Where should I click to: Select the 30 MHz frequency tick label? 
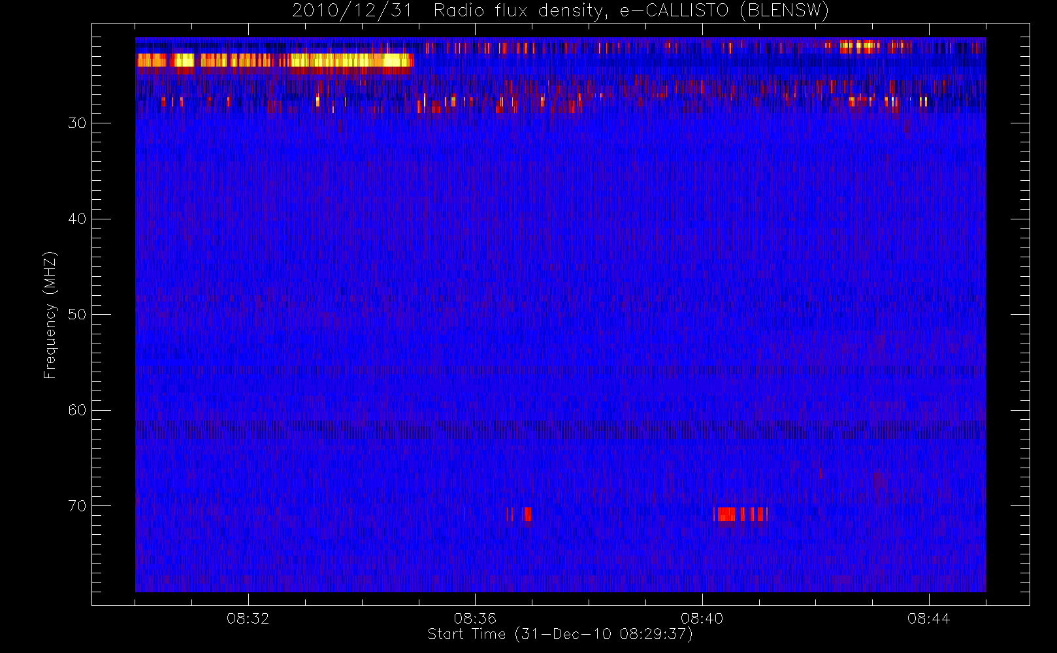pos(77,123)
